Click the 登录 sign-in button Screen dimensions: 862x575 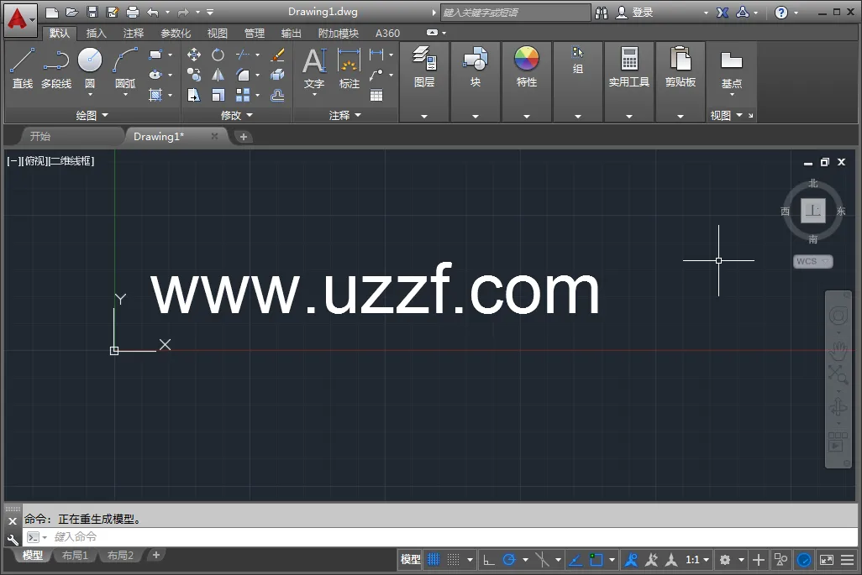[635, 13]
